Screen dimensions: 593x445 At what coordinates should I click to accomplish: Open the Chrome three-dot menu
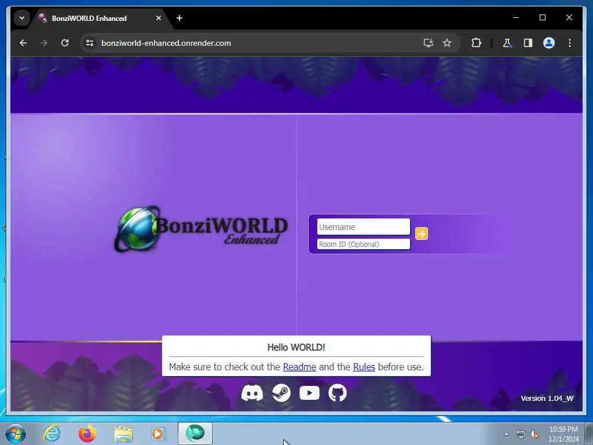pos(570,43)
